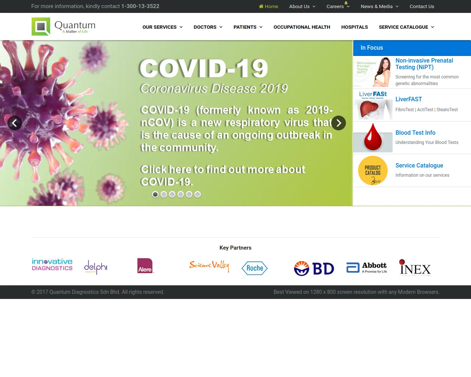
Task: Click the In Focus panel header
Action: click(412, 48)
